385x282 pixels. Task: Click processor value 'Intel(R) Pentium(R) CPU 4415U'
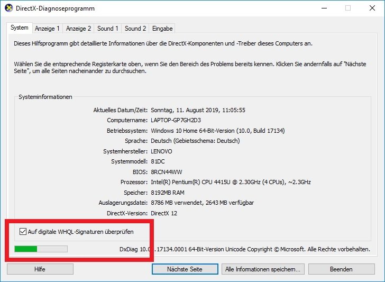[190, 182]
